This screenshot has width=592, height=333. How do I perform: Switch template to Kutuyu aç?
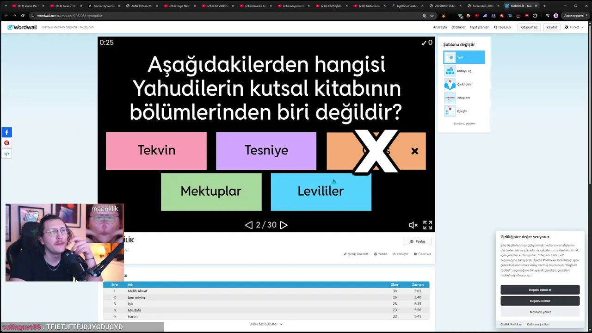(464, 71)
